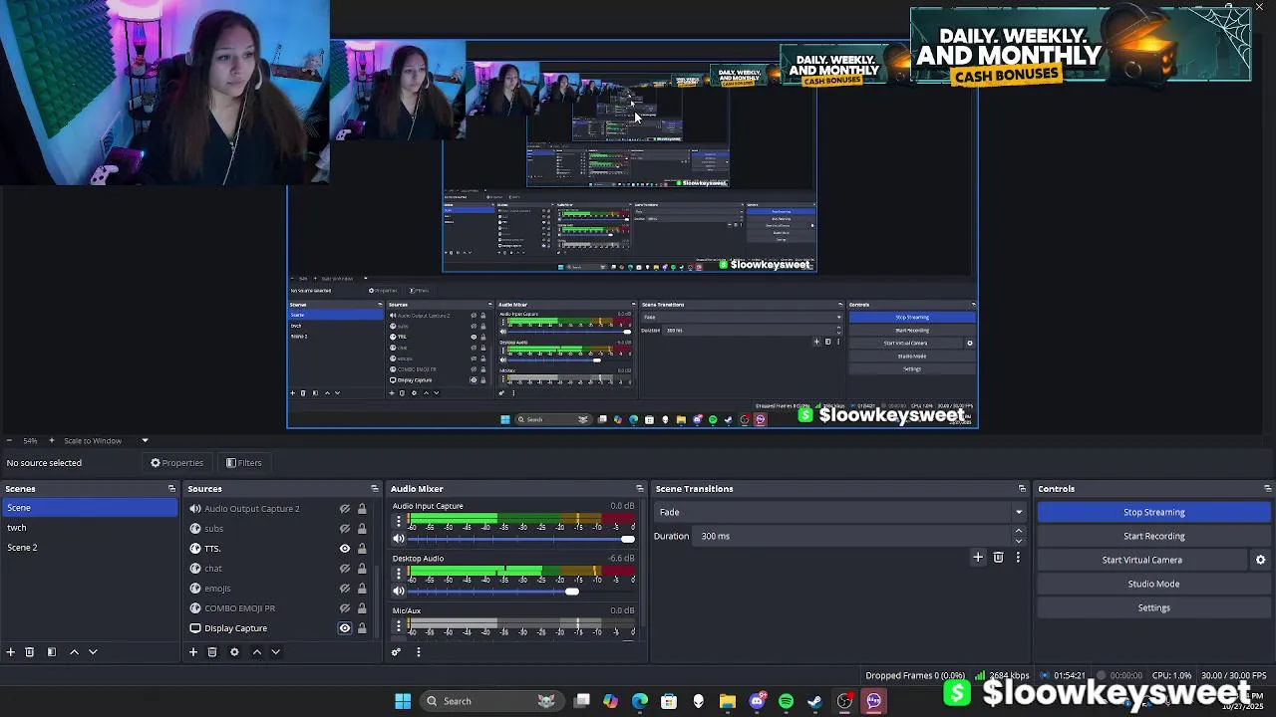Show the COMBO EMOJI PR source
Viewport: 1276px width, 717px height.
pos(345,608)
